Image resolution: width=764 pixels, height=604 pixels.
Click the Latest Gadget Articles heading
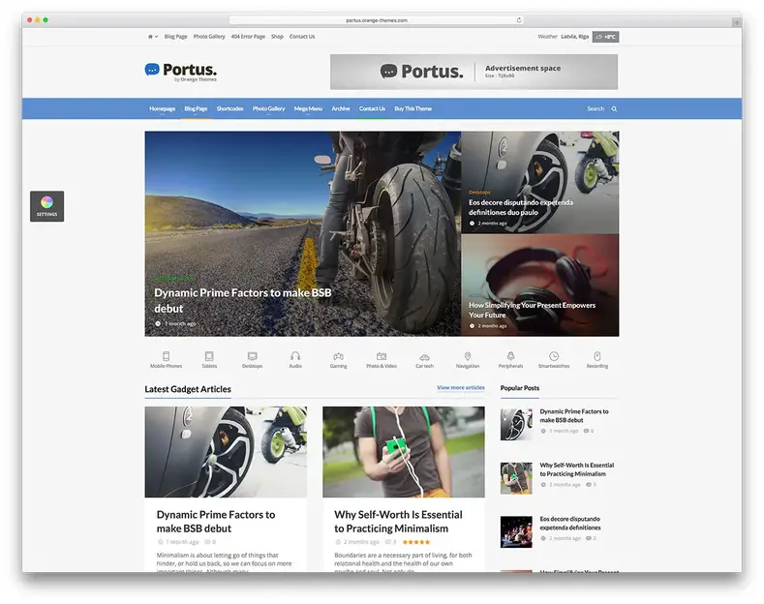(x=188, y=389)
